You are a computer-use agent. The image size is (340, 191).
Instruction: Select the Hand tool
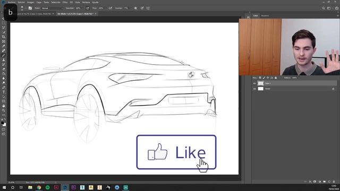[4, 106]
